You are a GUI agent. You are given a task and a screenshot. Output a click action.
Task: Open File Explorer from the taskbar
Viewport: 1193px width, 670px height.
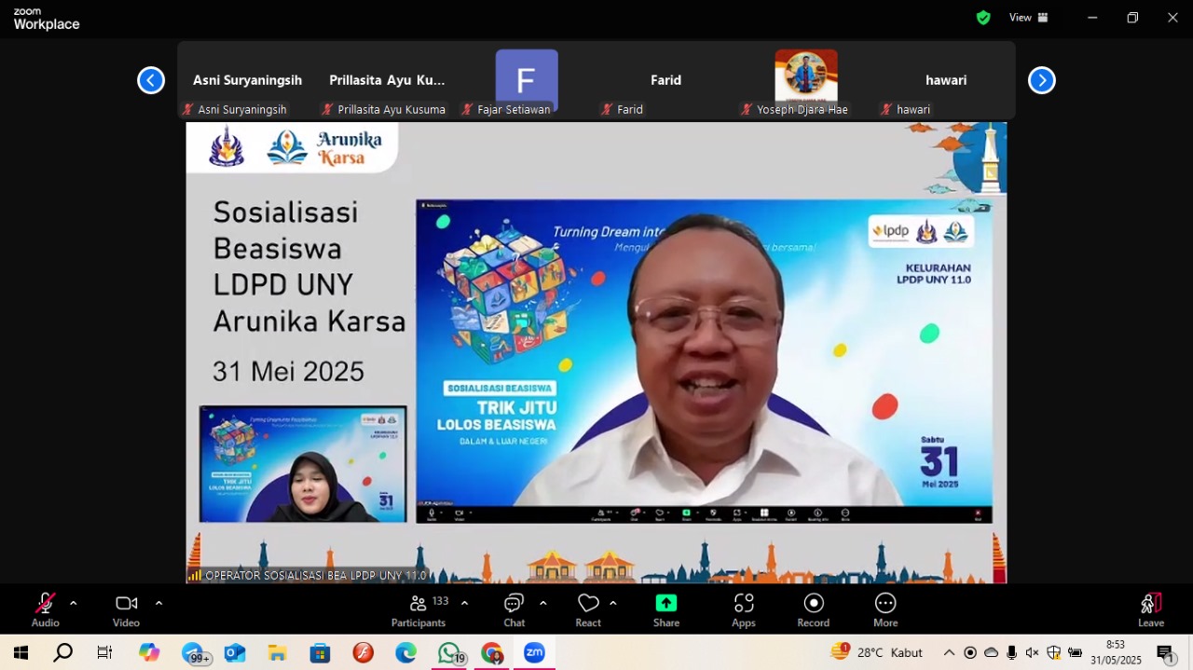(x=277, y=652)
